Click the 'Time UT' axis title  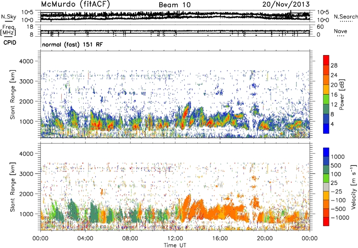(x=175, y=245)
